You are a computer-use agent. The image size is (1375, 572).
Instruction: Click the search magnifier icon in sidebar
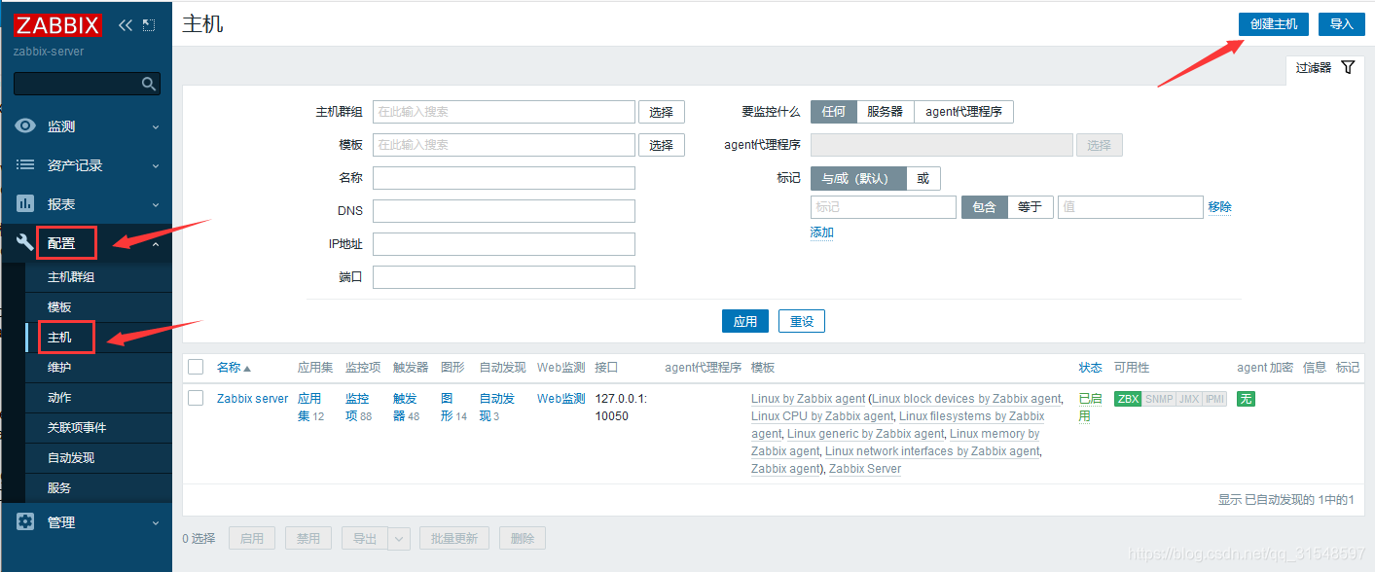tap(149, 84)
